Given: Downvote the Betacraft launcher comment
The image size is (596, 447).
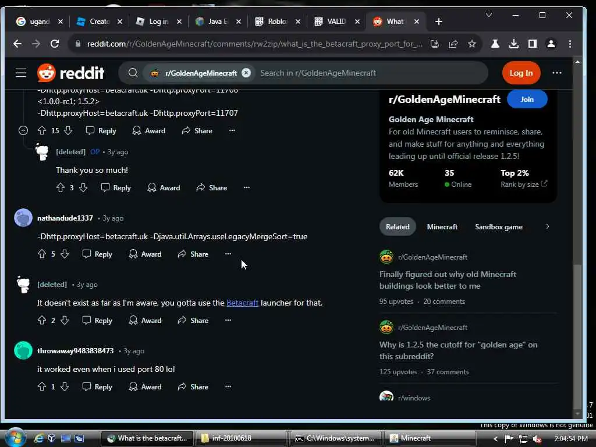Looking at the screenshot, I should (x=65, y=321).
